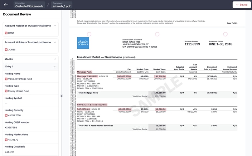Click highlighted Mortgage PL#054105 holding

click(87, 76)
